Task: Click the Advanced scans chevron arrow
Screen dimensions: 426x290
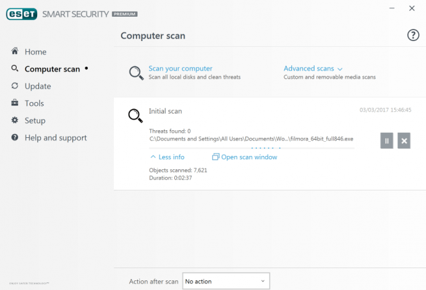Action: point(340,69)
